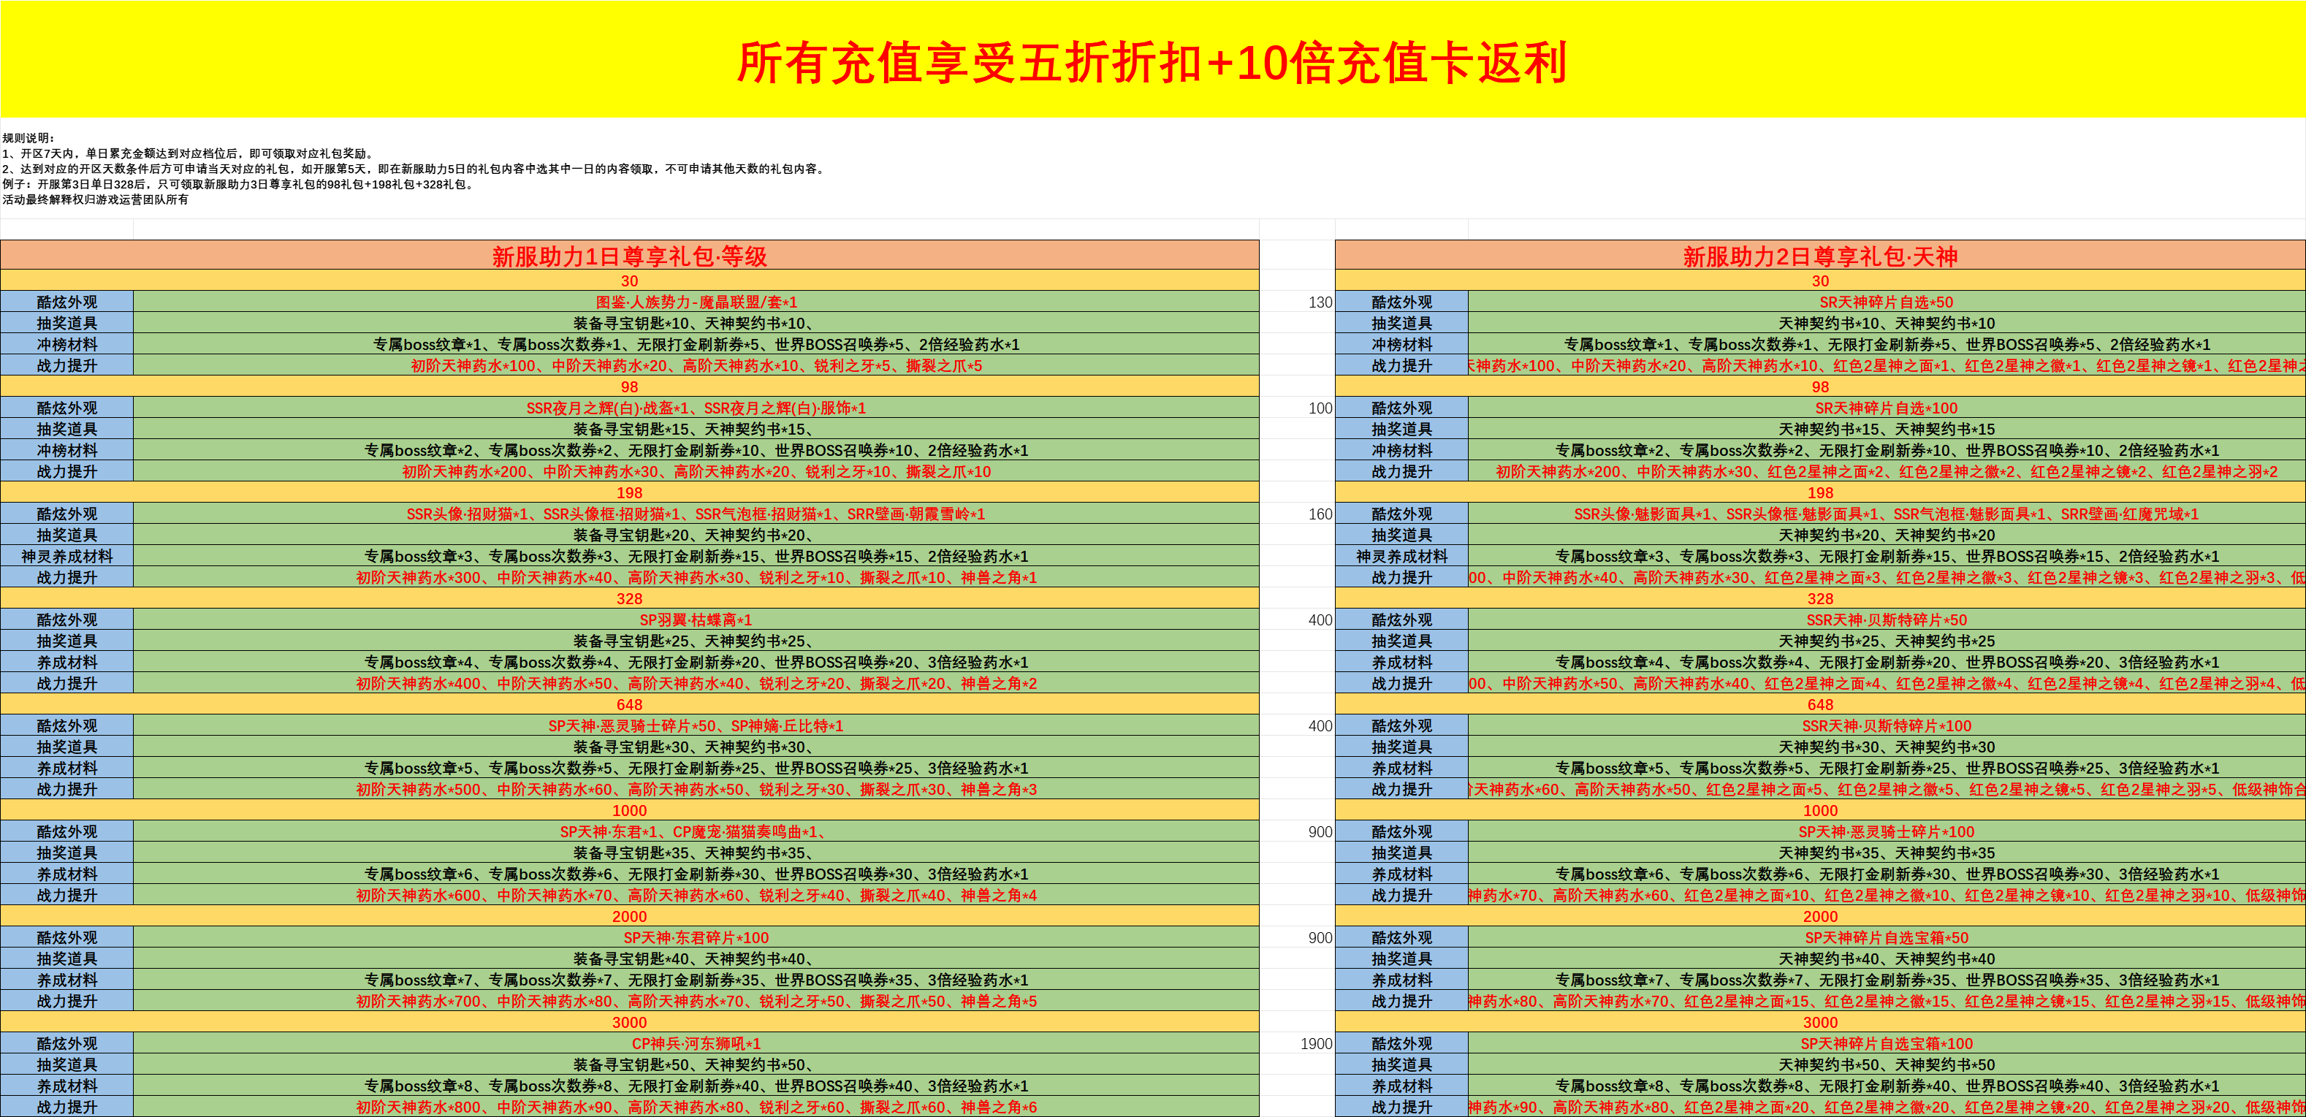Click cell SSR夜月之辉(白)·战盔*1、SSR夜月之辉(白)·服饰*1
The width and height of the screenshot is (2306, 1117).
pos(696,408)
